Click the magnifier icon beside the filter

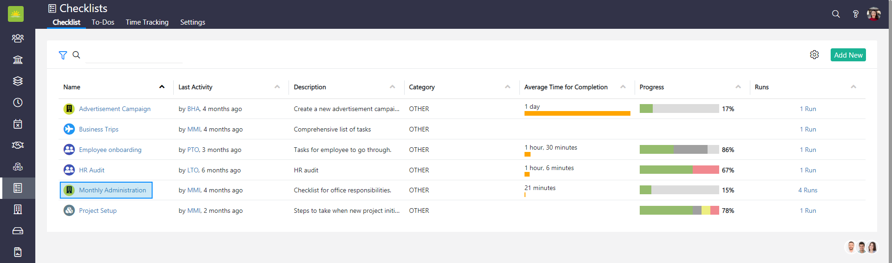(77, 55)
